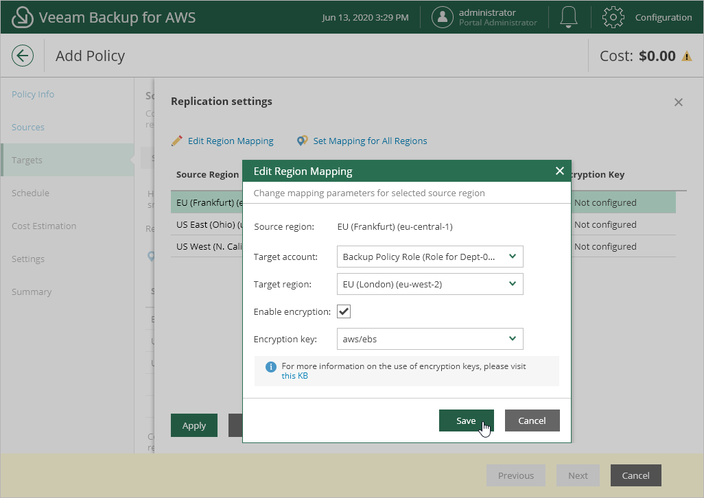Viewport: 704px width, 498px height.
Task: Cancel the Edit Region Mapping dialog
Action: point(532,420)
